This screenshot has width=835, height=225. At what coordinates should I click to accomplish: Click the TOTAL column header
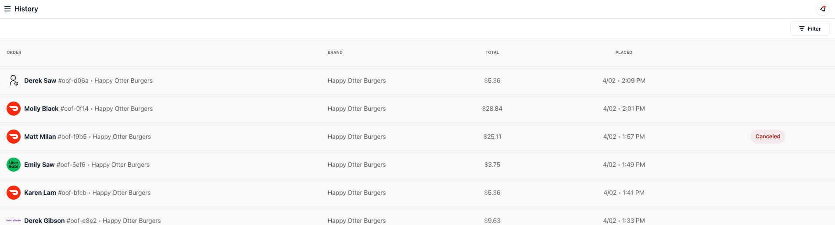pos(492,53)
